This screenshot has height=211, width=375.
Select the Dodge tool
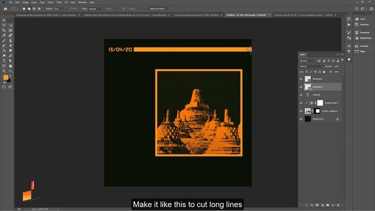coord(4,56)
